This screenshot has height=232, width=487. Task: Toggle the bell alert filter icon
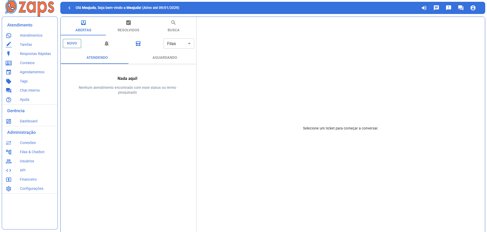coord(107,43)
